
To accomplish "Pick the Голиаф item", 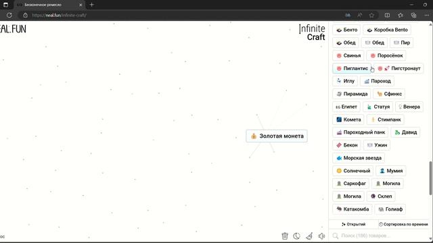I will (390, 209).
